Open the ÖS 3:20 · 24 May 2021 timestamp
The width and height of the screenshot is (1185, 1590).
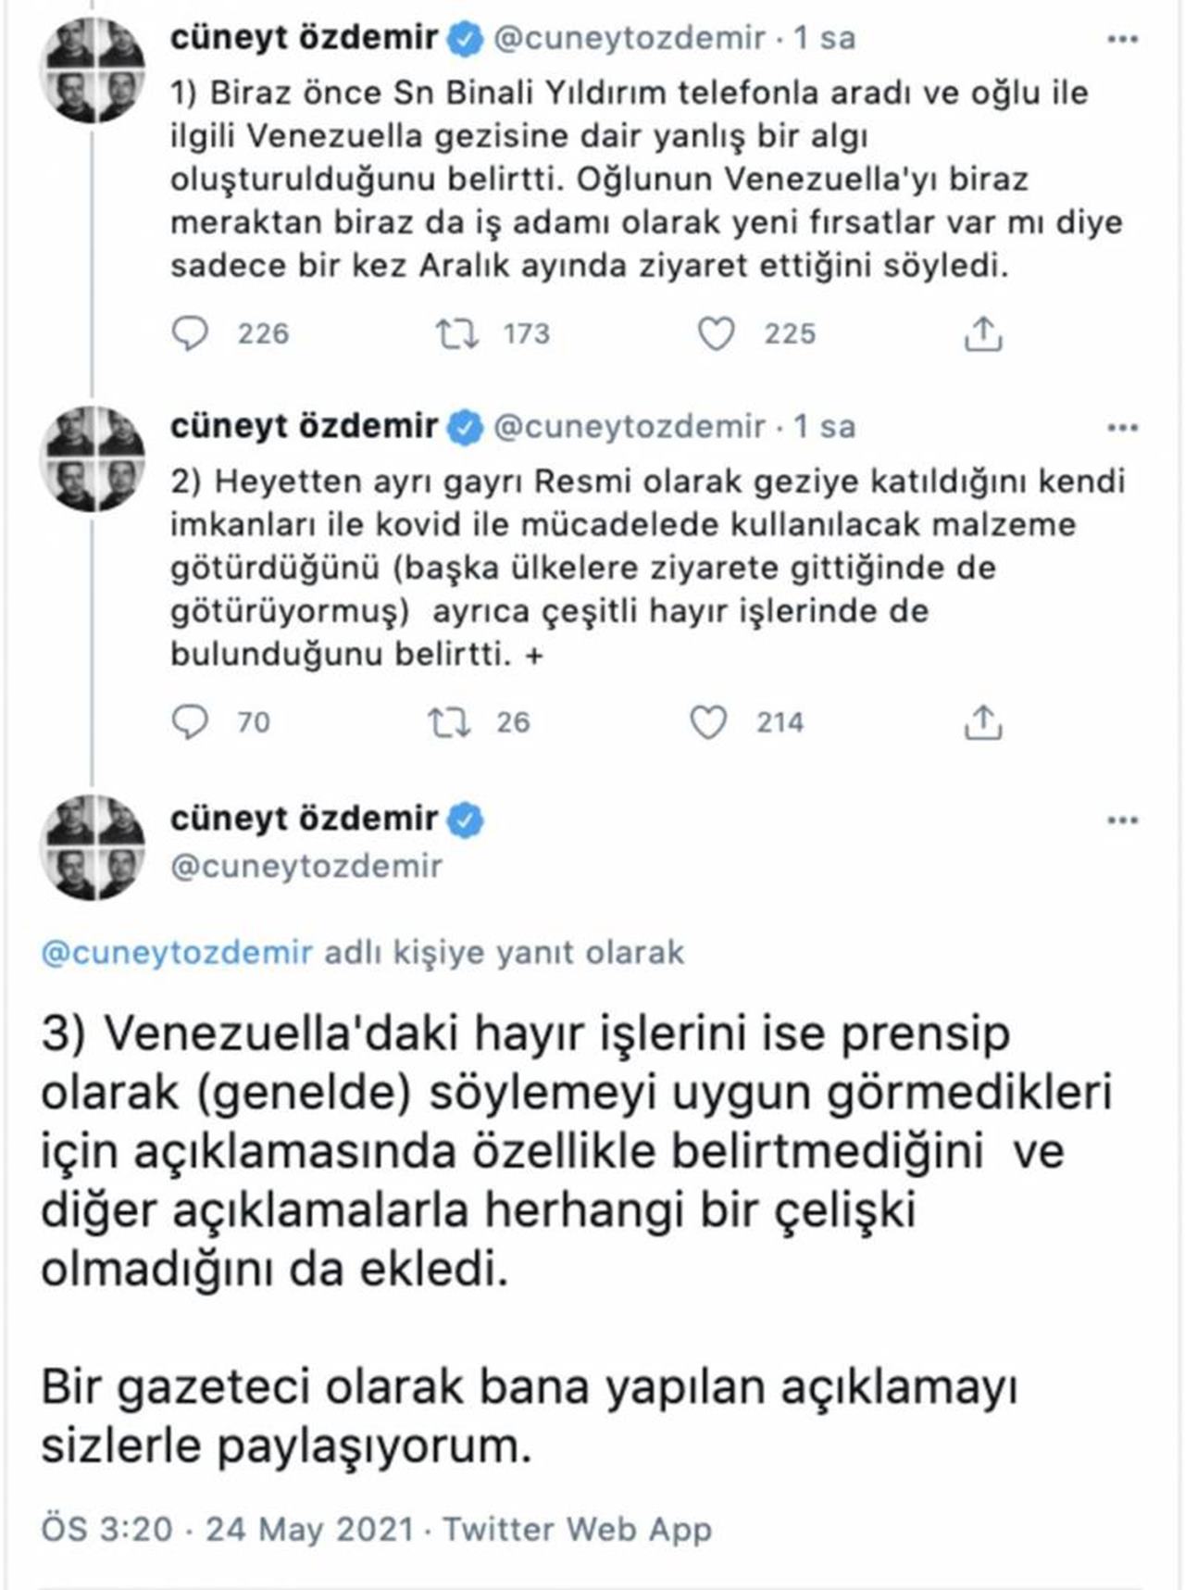[227, 1529]
